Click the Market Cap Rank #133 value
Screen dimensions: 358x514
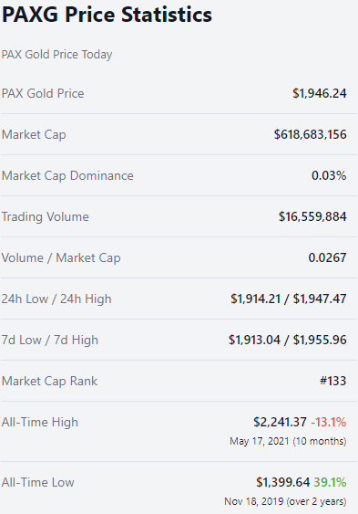[x=332, y=381]
